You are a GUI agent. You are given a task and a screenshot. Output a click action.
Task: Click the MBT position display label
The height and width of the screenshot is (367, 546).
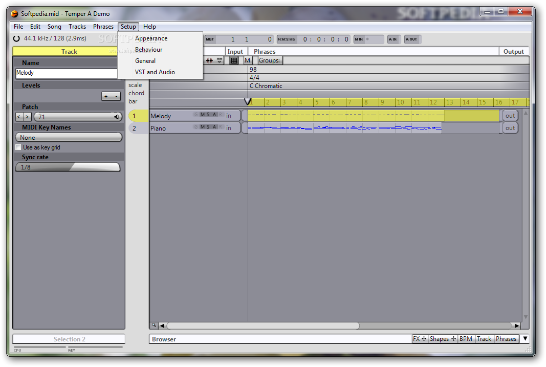pyautogui.click(x=210, y=39)
